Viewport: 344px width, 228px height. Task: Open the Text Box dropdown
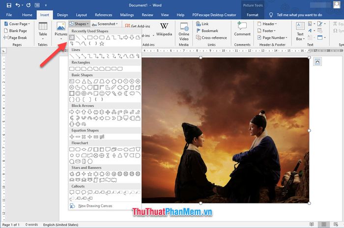tap(300, 31)
